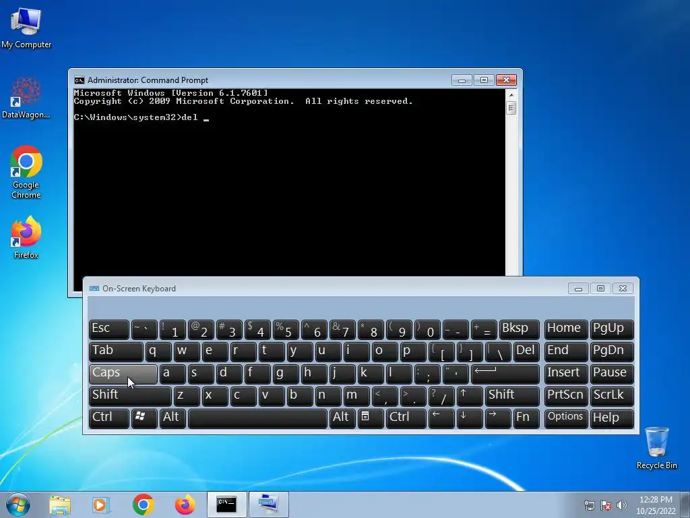Toggle Caps lock key

point(123,374)
